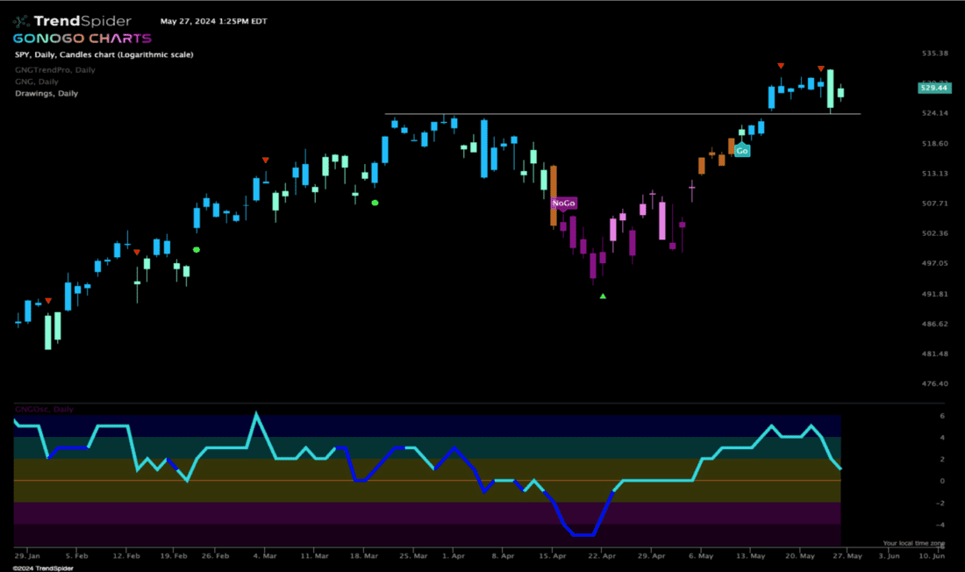The height and width of the screenshot is (572, 965).
Task: Click the purple NoGo signal badge
Action: 563,204
